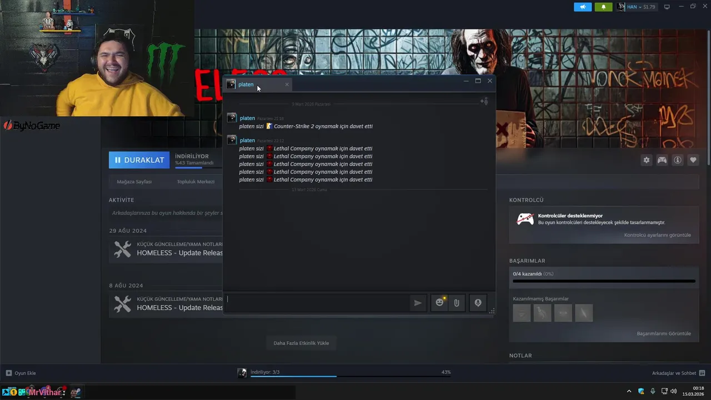Click the controller layout icon

(x=662, y=160)
